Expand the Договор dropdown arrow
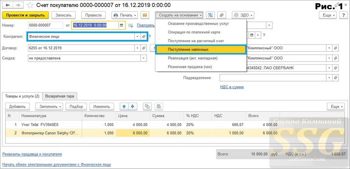The height and width of the screenshot is (169, 350). pyautogui.click(x=138, y=48)
